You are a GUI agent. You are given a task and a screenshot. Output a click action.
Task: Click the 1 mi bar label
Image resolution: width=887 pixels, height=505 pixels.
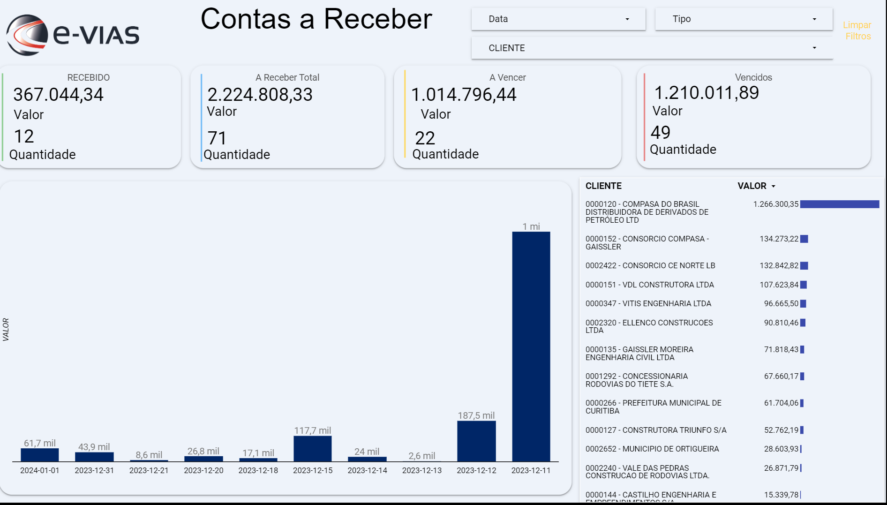coord(531,226)
